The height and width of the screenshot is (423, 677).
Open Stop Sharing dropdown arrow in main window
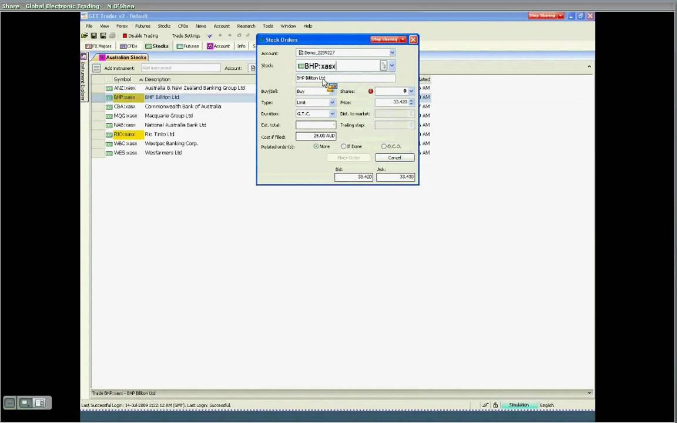coord(561,15)
